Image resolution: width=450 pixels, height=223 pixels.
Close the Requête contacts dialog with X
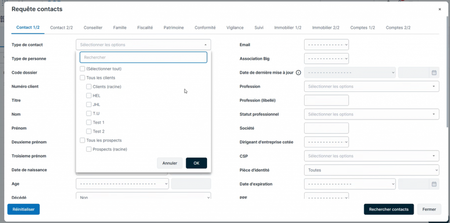tap(439, 9)
